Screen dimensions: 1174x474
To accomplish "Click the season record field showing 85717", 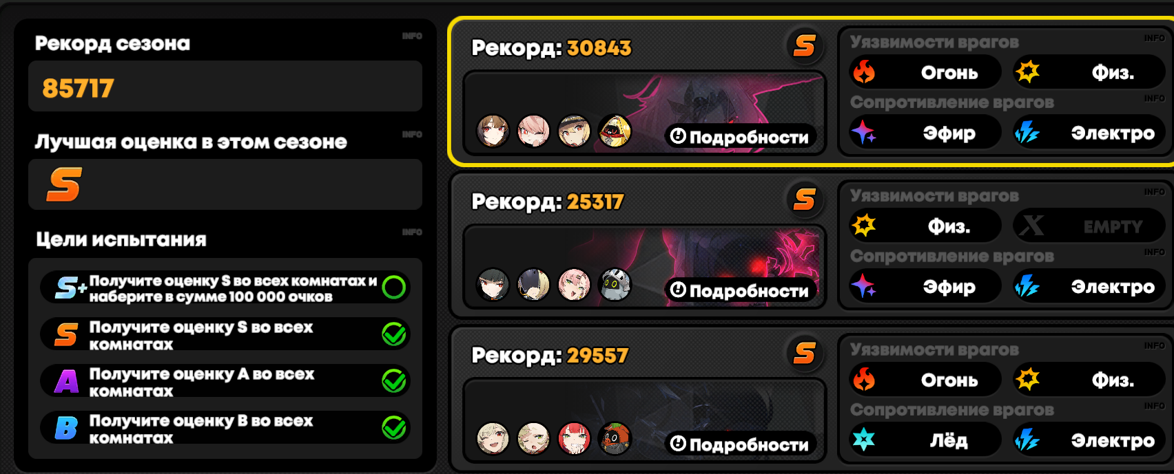I will (225, 87).
